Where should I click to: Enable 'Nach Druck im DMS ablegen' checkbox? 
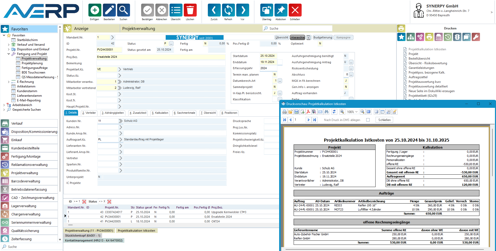(368, 120)
